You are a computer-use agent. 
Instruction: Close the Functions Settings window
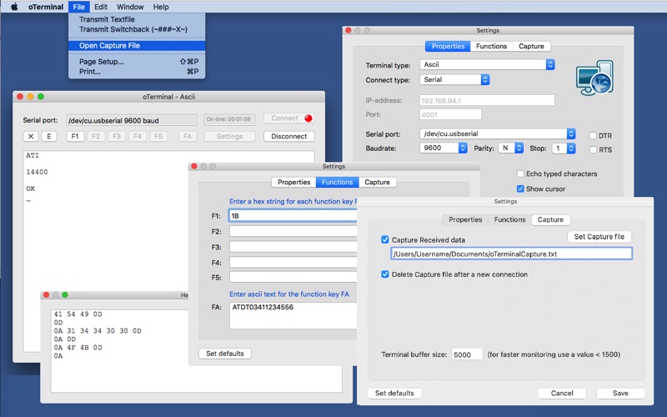pos(194,166)
